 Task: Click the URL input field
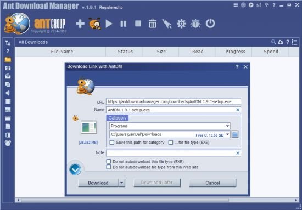click(x=174, y=101)
